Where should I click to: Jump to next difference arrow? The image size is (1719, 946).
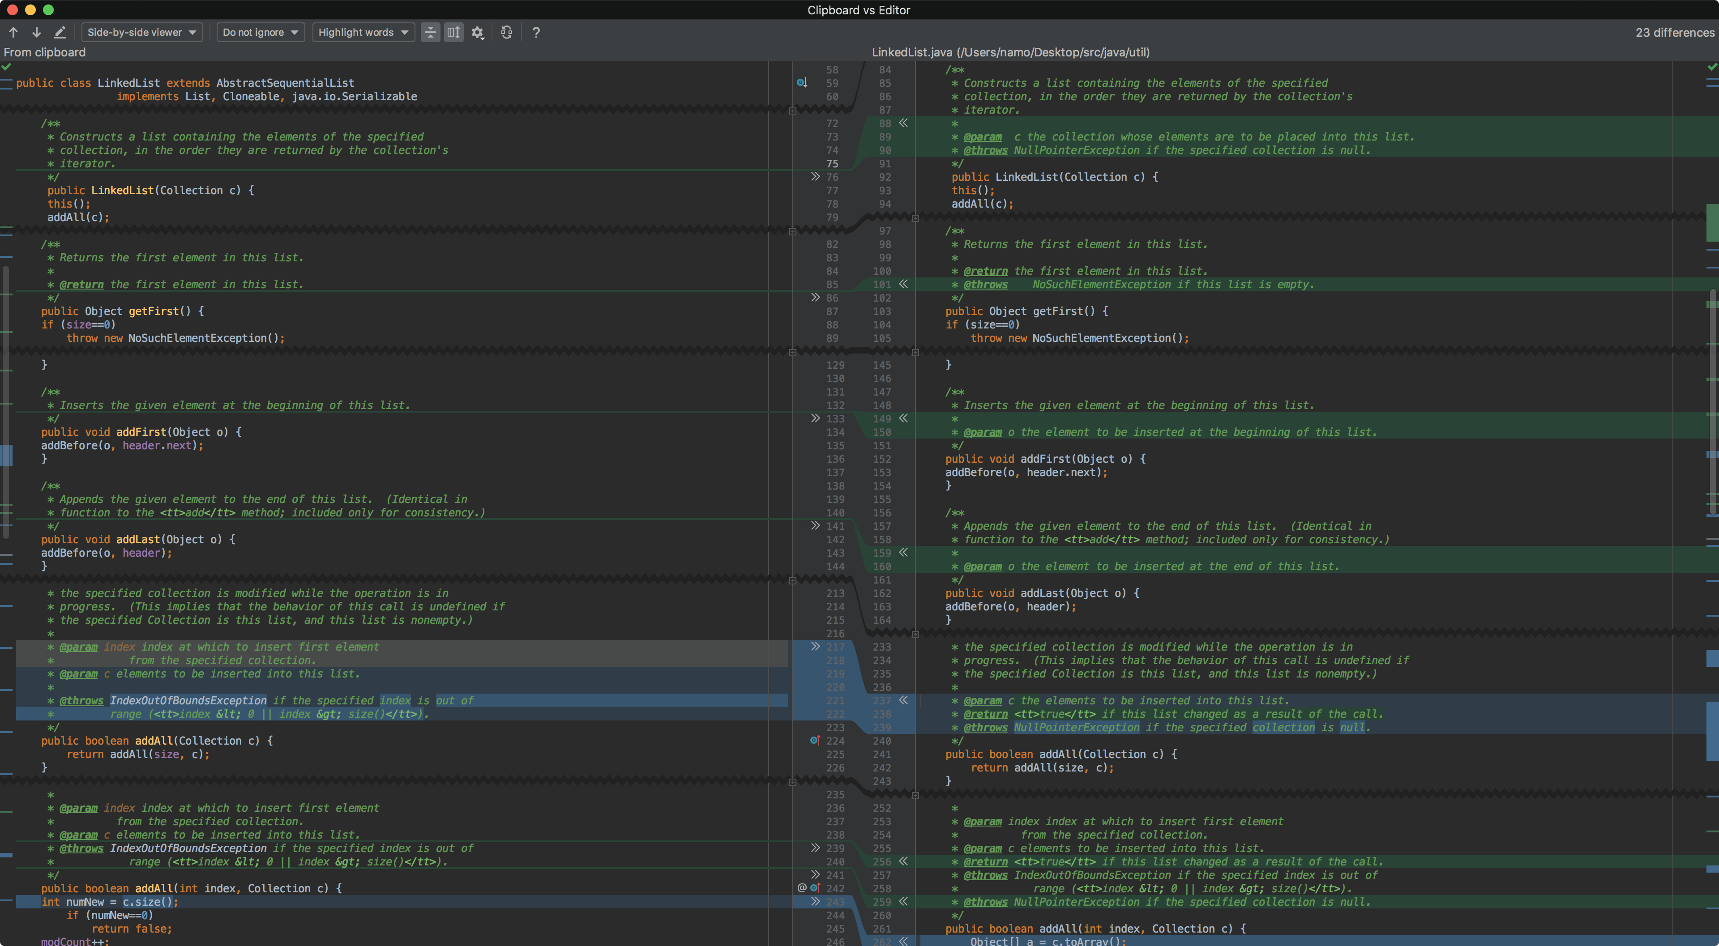pos(37,32)
